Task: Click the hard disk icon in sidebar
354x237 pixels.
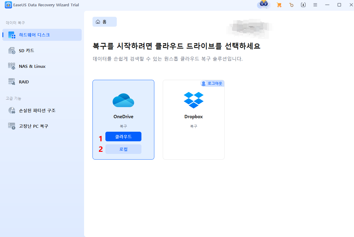Action: tap(12, 35)
